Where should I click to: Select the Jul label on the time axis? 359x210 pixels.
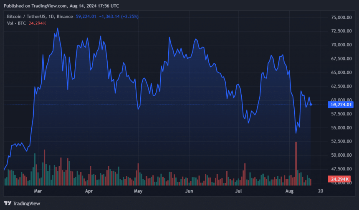[x=238, y=191]
